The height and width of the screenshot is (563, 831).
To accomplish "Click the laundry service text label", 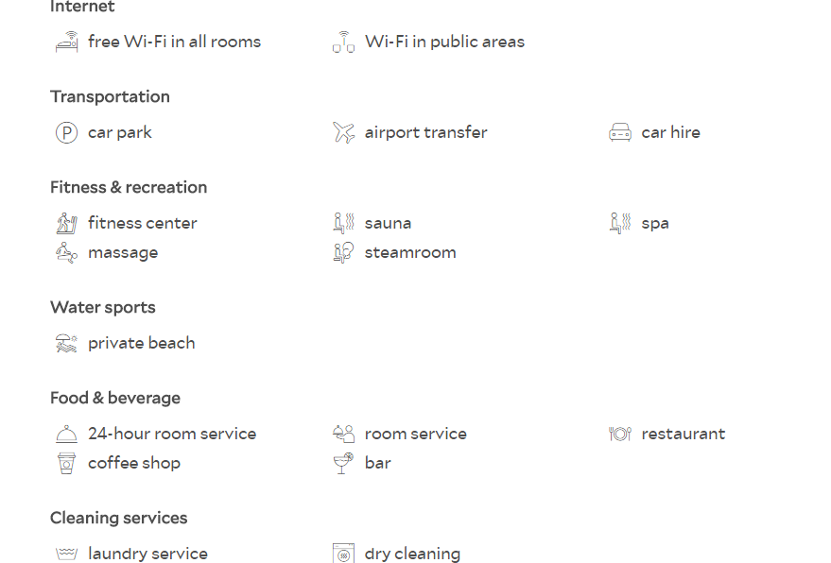I will pos(147,554).
